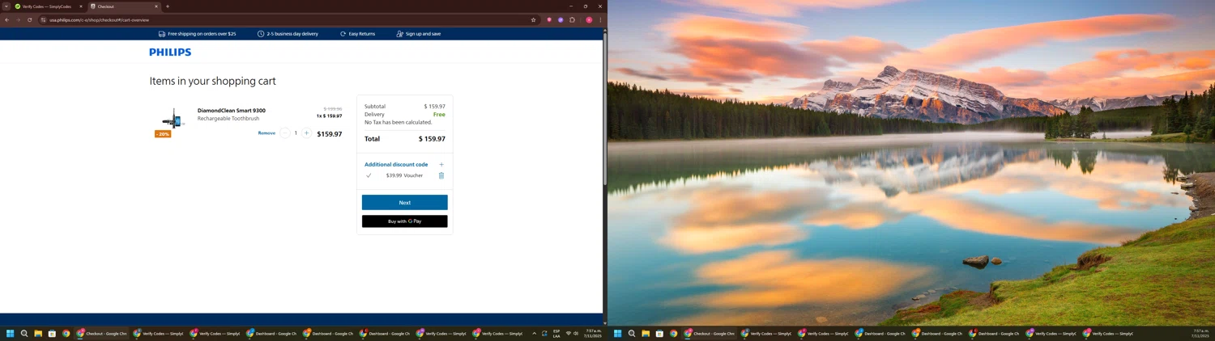Decrease the toothbrush quantity with minus button
Viewport: 1215px width, 341px height.
coord(285,133)
